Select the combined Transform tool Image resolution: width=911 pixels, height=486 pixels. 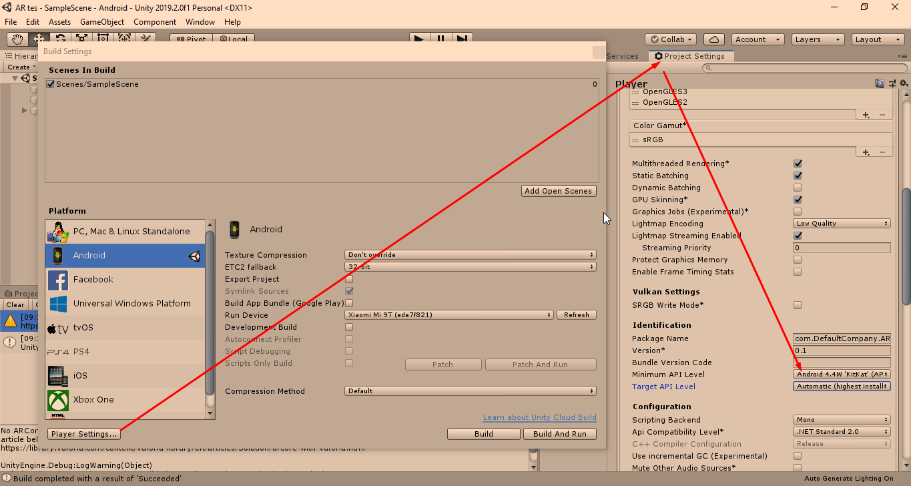click(x=124, y=39)
